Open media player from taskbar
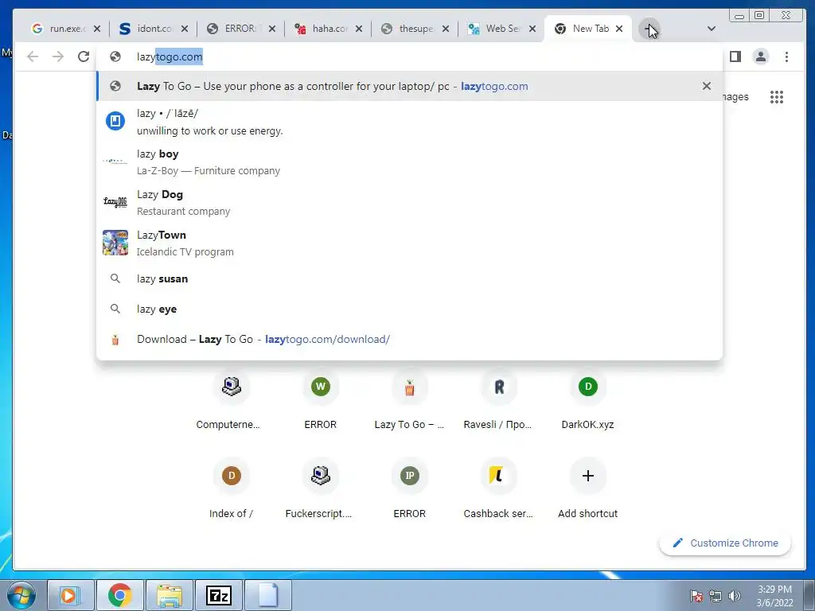This screenshot has width=815, height=611. click(x=71, y=595)
